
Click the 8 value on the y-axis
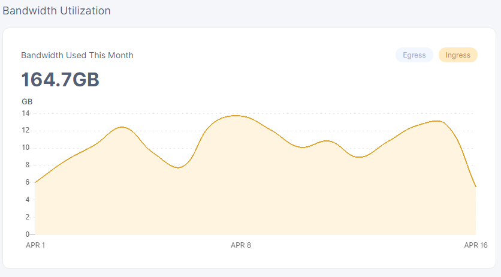tap(27, 165)
